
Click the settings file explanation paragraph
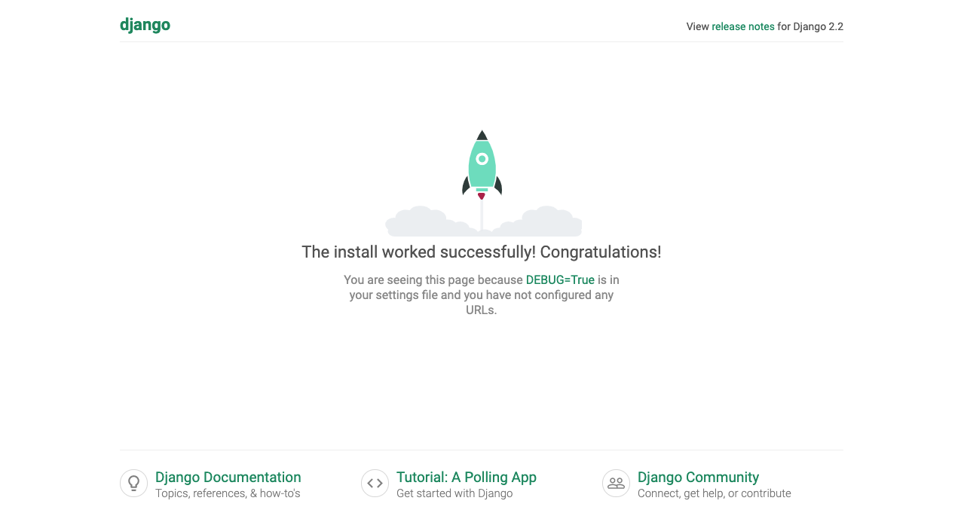click(482, 295)
